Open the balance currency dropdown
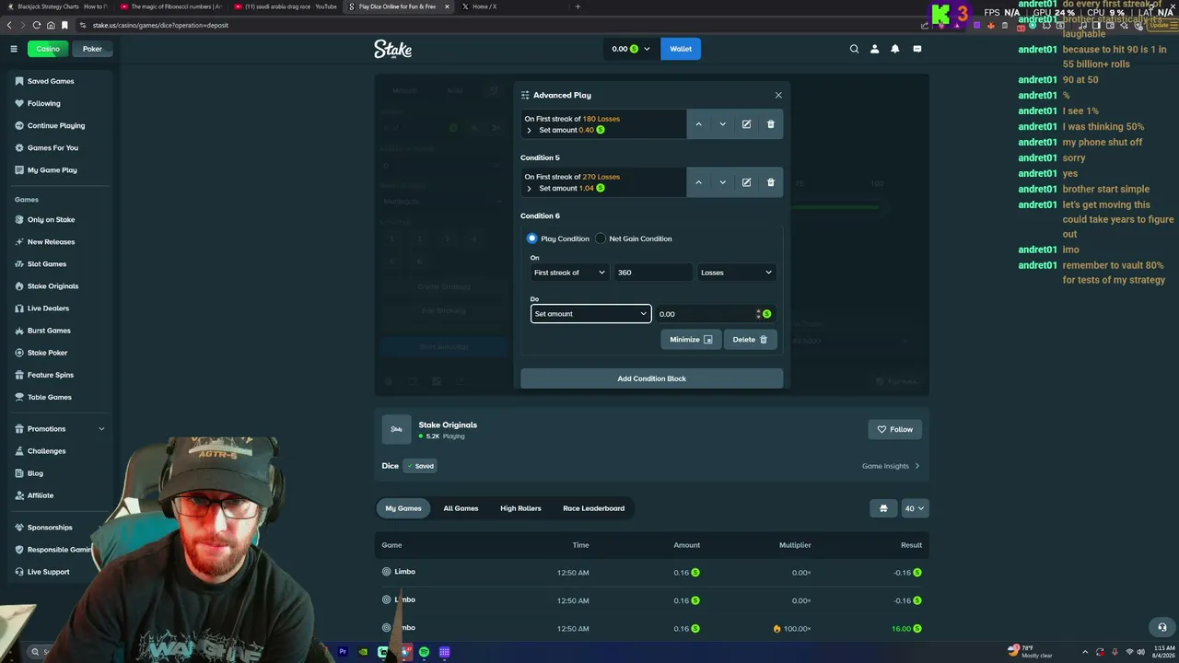This screenshot has width=1179, height=663. (x=632, y=49)
